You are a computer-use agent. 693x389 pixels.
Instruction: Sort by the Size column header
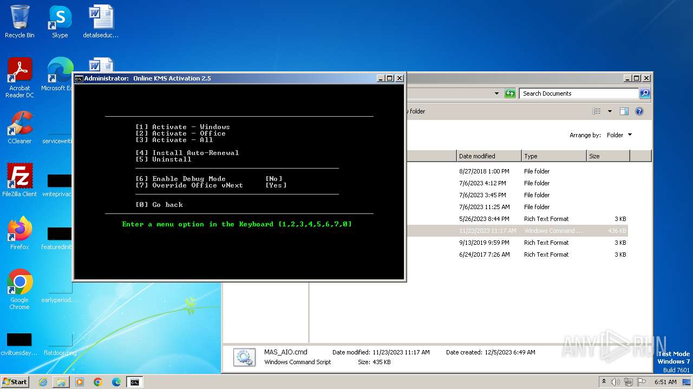coord(608,156)
